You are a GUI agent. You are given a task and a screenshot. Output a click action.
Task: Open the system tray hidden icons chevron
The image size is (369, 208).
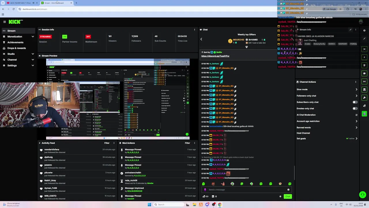click(x=331, y=205)
